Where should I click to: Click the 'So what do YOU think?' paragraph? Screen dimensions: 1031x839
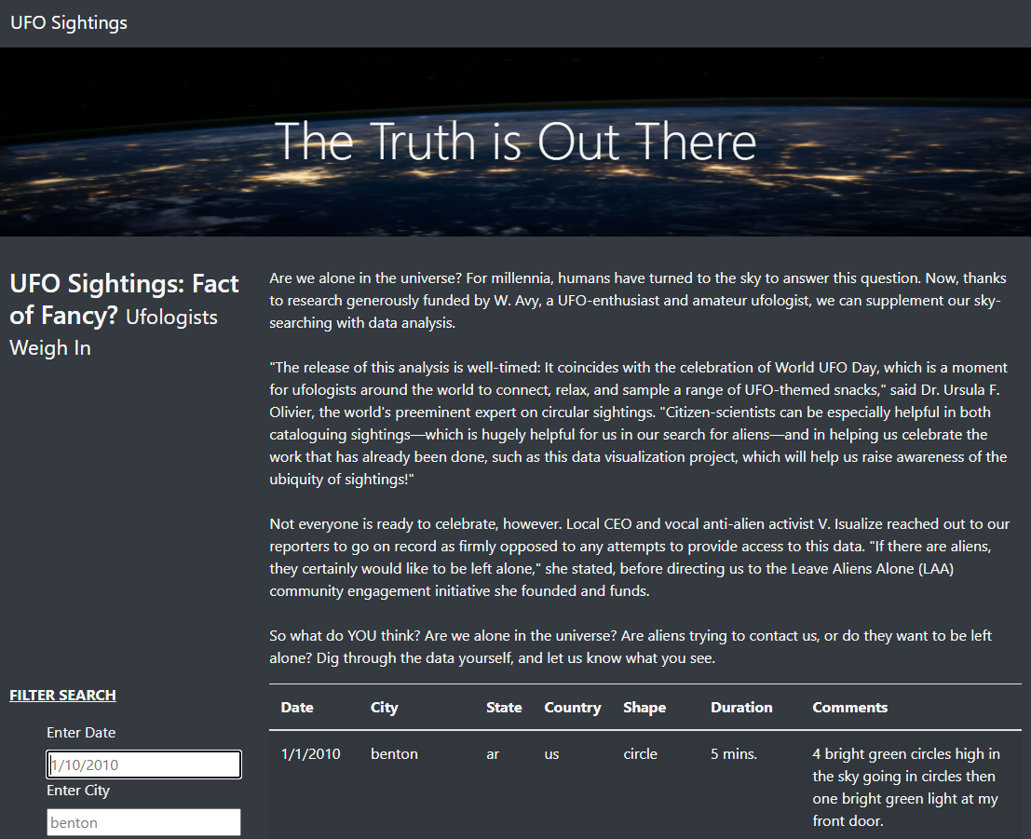[631, 647]
